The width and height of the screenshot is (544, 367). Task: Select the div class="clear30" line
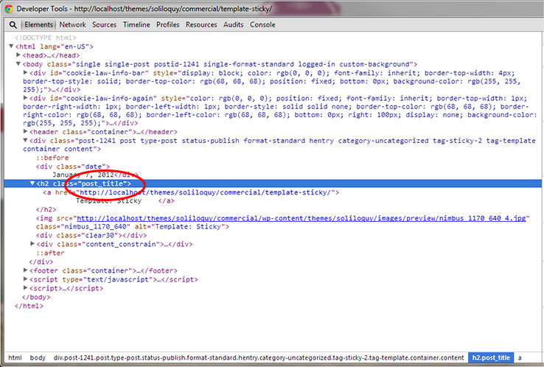[x=91, y=235]
